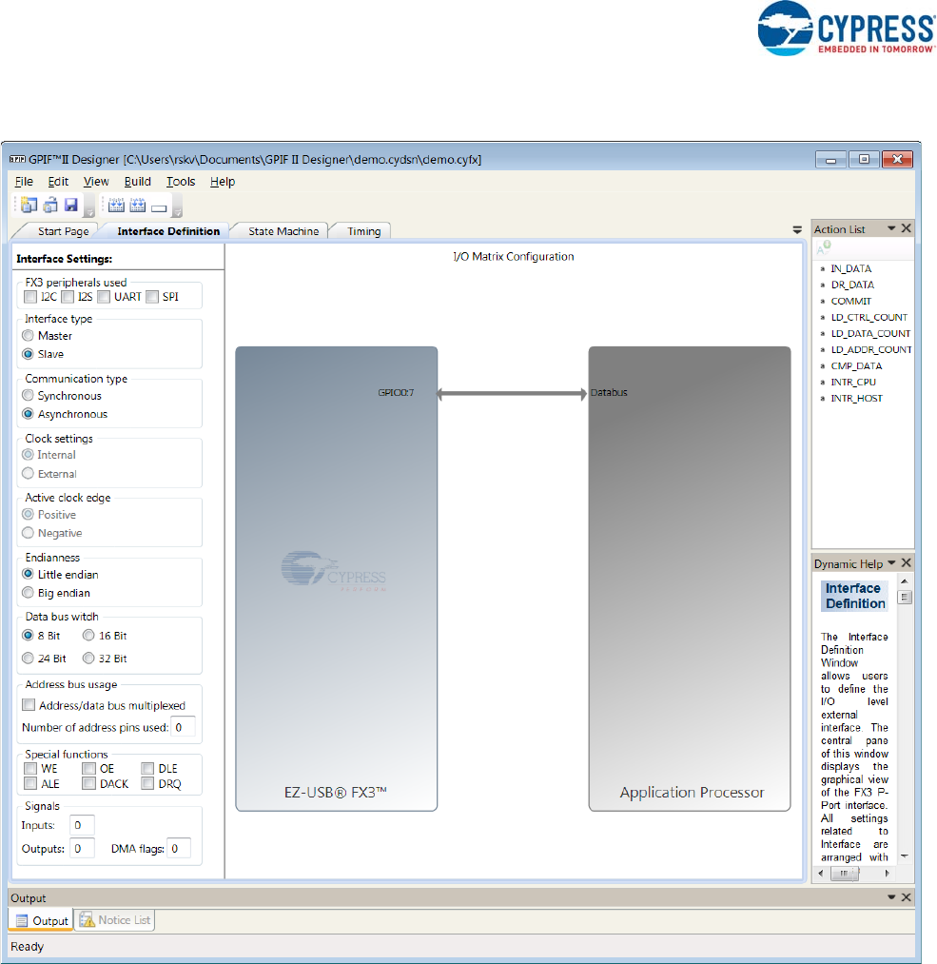The width and height of the screenshot is (937, 964).
Task: Enable the WE special function checkbox
Action: 30,769
